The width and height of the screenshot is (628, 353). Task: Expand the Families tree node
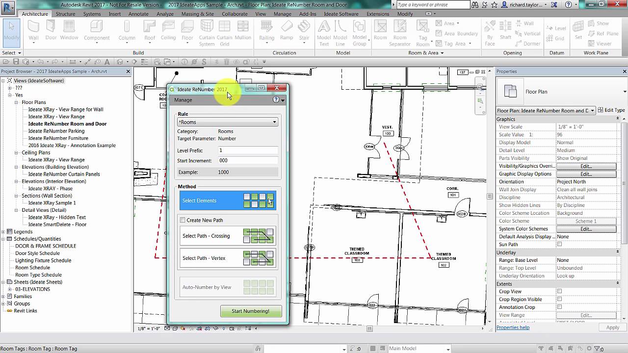pos(3,296)
